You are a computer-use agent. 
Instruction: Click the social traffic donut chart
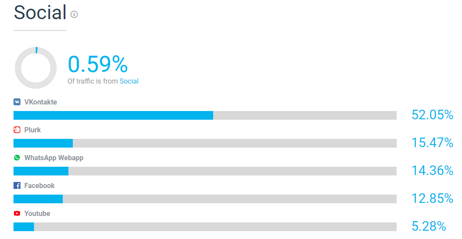(36, 68)
